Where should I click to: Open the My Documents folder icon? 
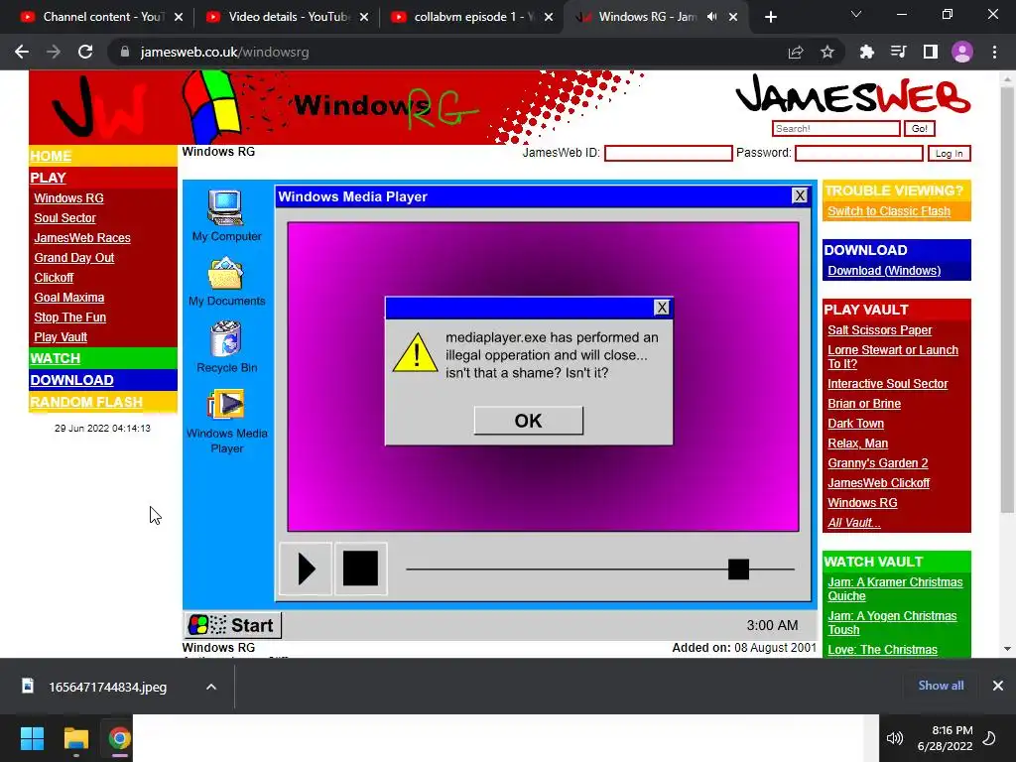tap(226, 281)
